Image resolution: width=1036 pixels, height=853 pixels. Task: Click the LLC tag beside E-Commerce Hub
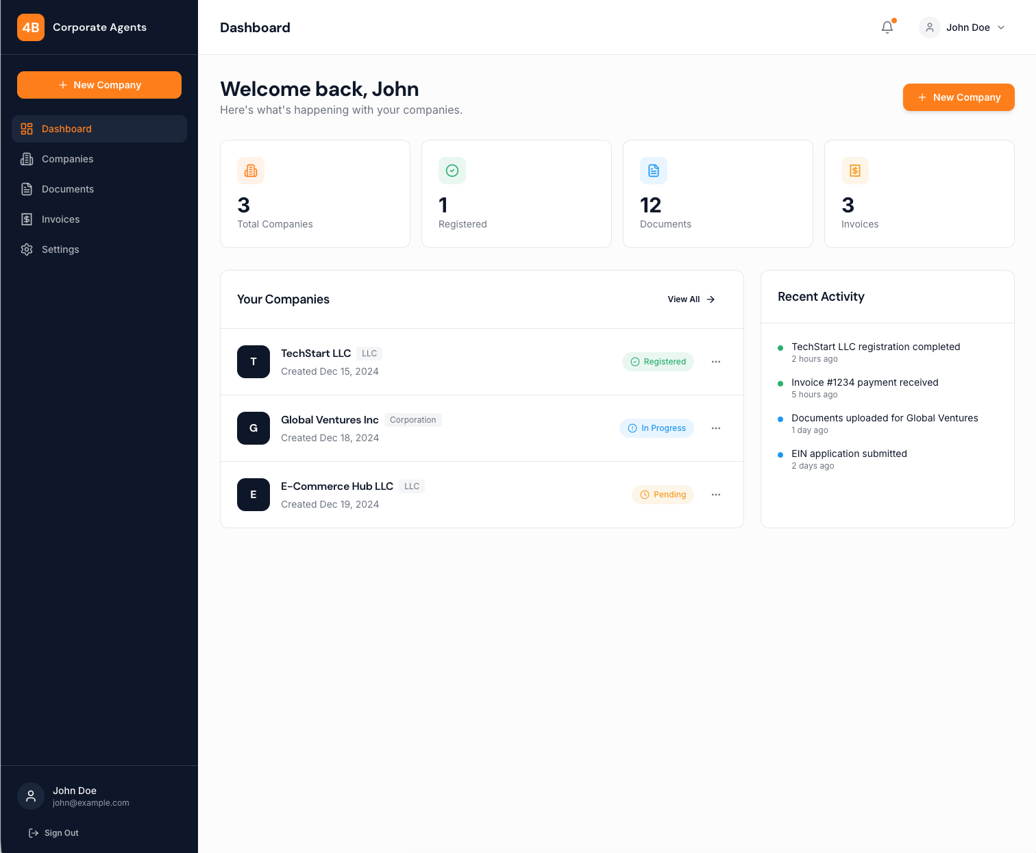412,486
